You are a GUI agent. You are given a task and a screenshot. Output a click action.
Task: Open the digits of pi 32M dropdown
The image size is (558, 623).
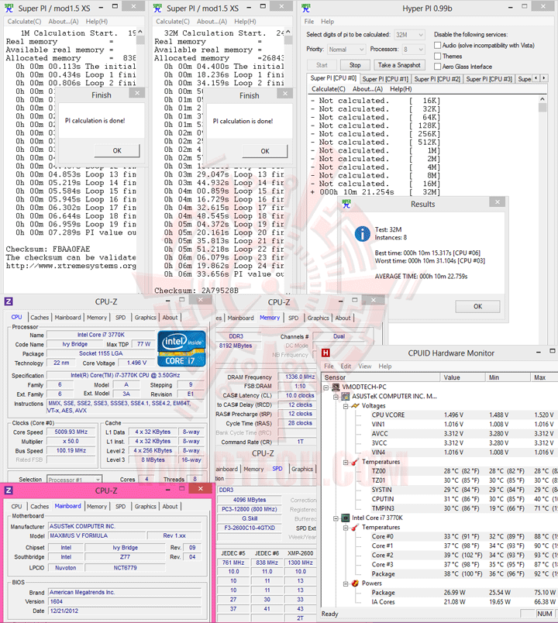click(409, 35)
